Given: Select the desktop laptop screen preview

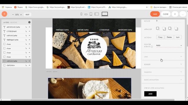Looking at the screenshot, I should [x=105, y=14].
